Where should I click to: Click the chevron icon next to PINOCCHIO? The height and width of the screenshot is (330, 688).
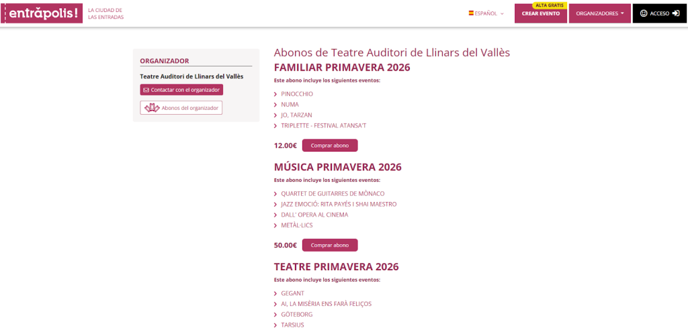click(275, 94)
